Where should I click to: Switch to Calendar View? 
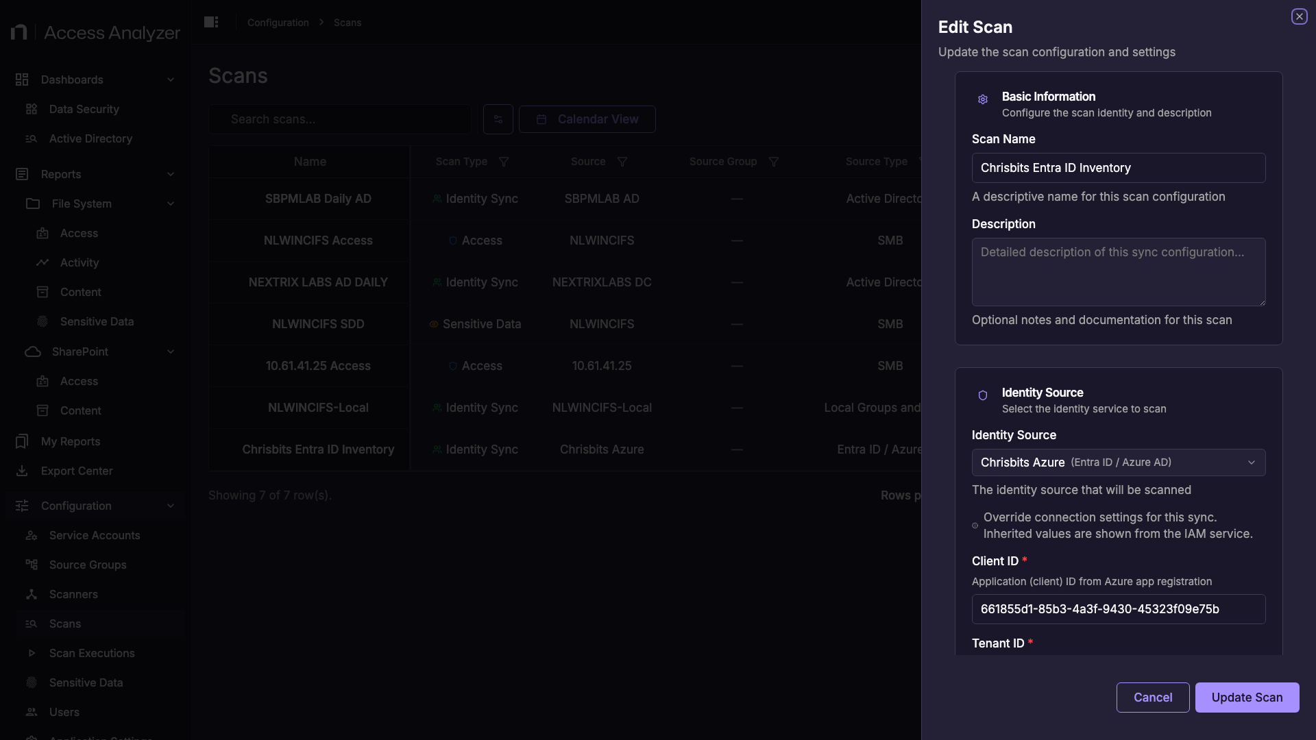coord(587,119)
